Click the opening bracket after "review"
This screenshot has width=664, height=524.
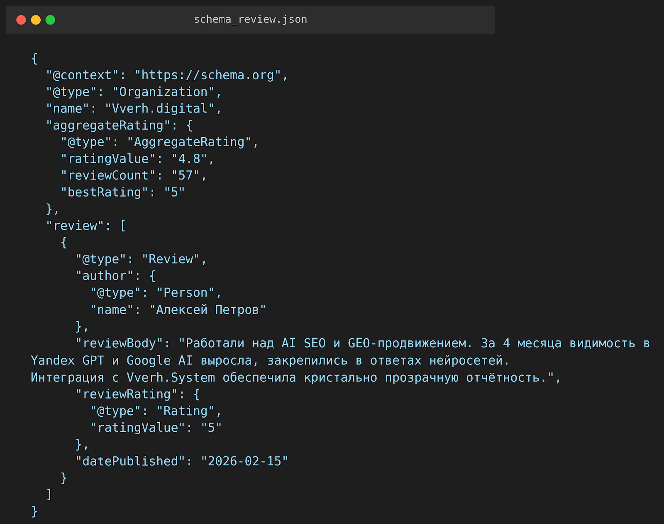123,226
